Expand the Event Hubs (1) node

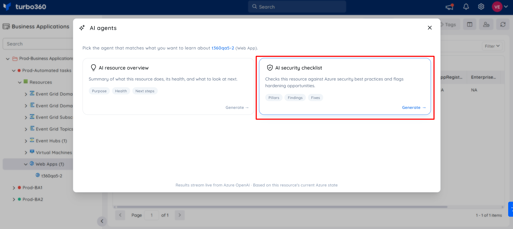click(x=26, y=141)
